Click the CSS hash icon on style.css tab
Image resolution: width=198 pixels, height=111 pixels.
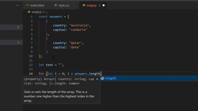(x=56, y=5)
